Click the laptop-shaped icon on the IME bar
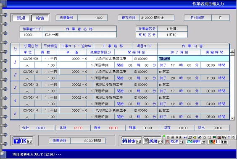The height and width of the screenshot is (159, 237). pyautogui.click(x=190, y=138)
